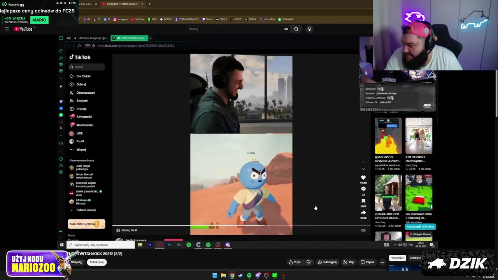Open the on-screen keyboard icon in the YouTube search box
This screenshot has width=498, height=280.
point(286,29)
